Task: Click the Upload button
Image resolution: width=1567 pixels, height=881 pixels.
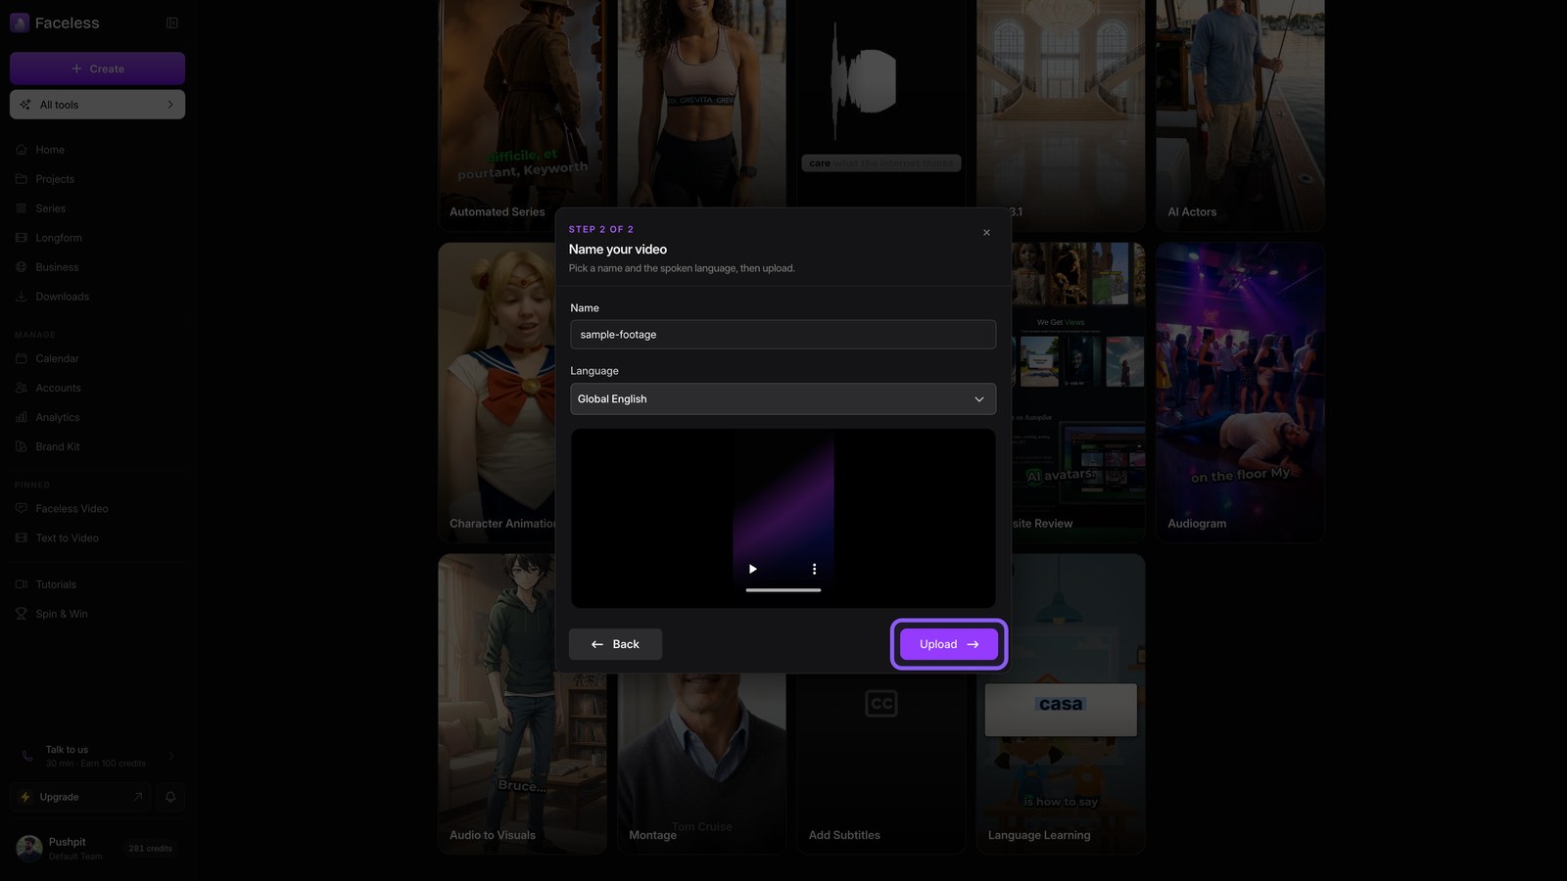Action: (x=948, y=644)
